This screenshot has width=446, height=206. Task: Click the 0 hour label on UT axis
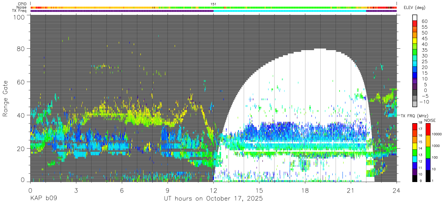(x=30, y=190)
